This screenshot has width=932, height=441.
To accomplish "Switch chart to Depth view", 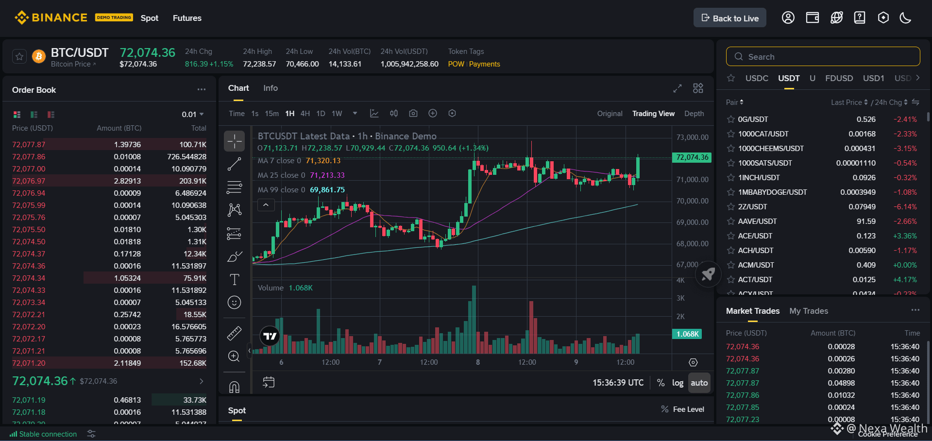I will coord(694,113).
